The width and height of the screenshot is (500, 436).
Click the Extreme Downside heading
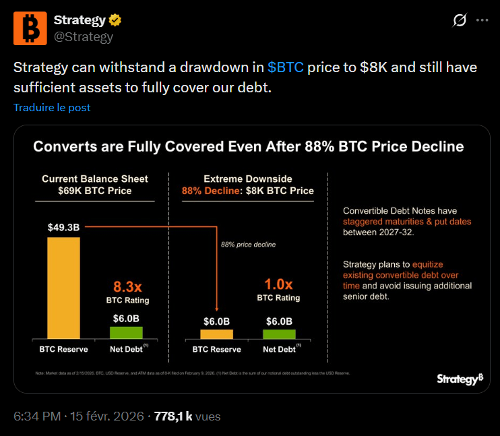tap(248, 179)
